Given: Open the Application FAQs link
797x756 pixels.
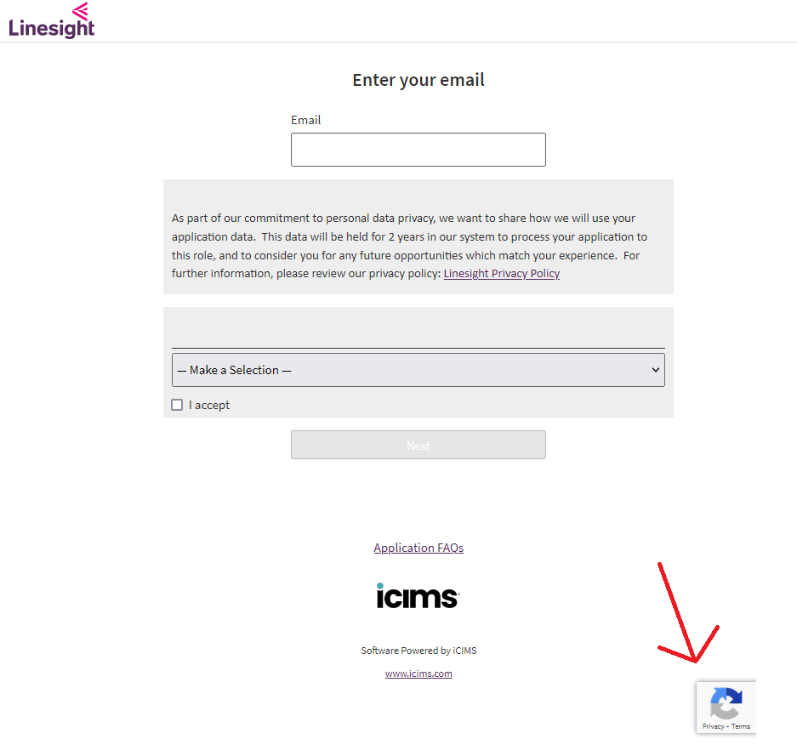Looking at the screenshot, I should (x=418, y=548).
